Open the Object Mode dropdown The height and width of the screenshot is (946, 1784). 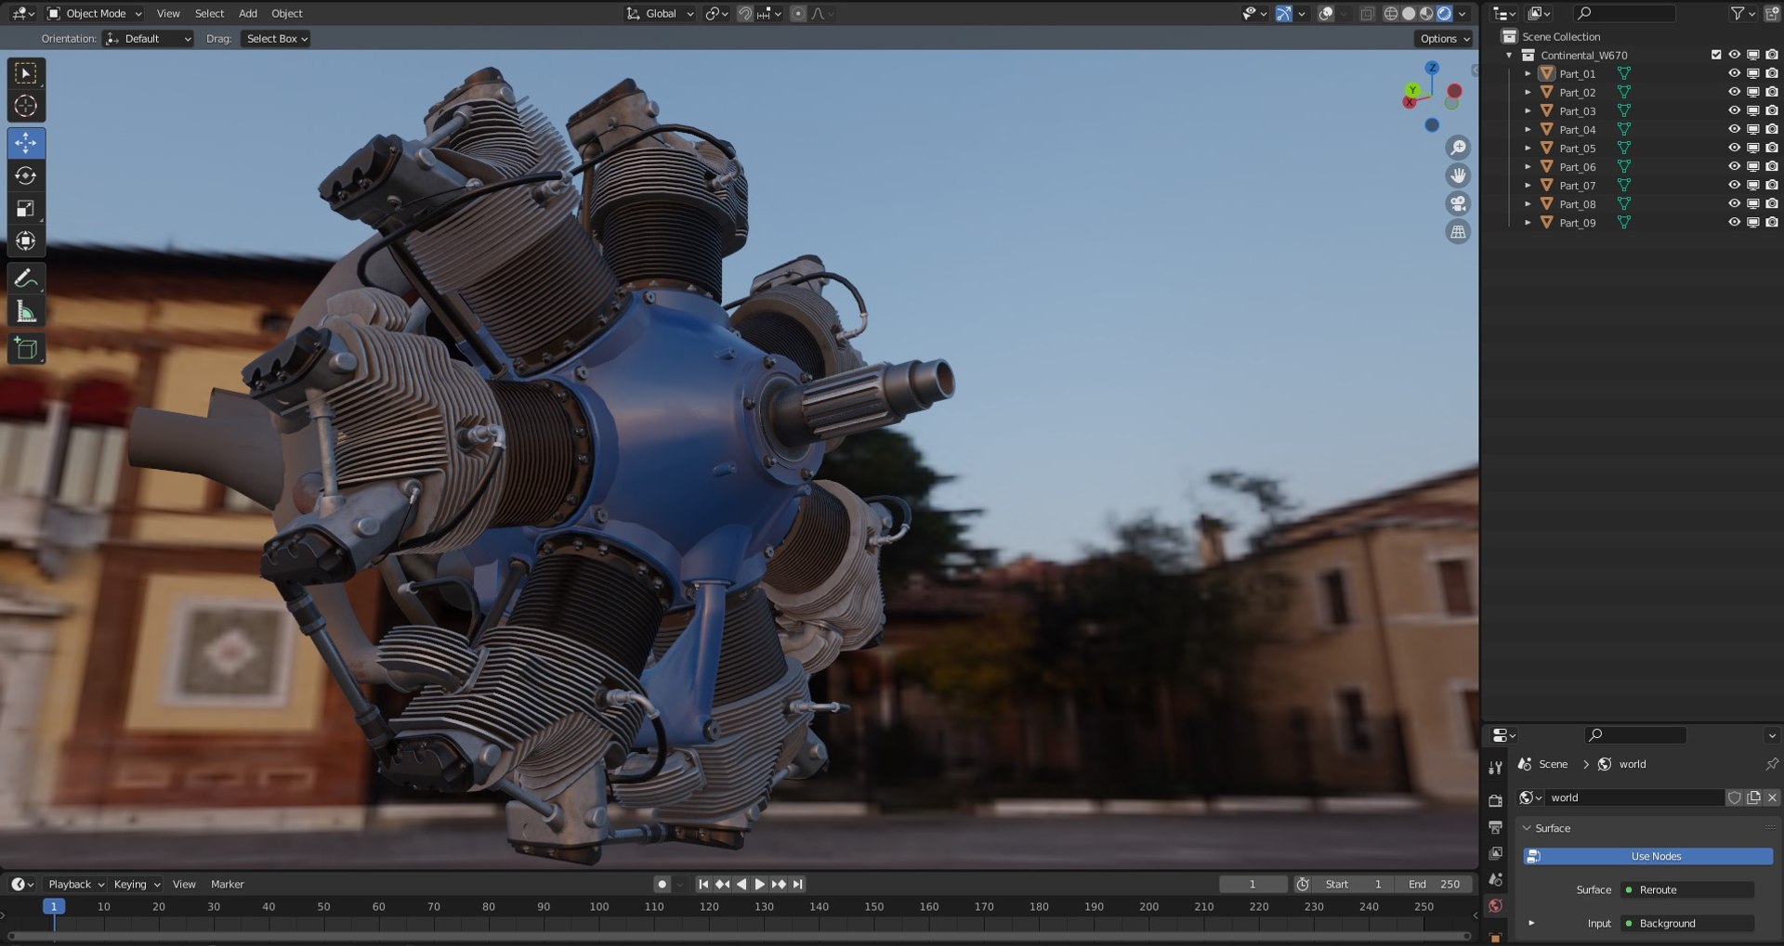pyautogui.click(x=95, y=14)
